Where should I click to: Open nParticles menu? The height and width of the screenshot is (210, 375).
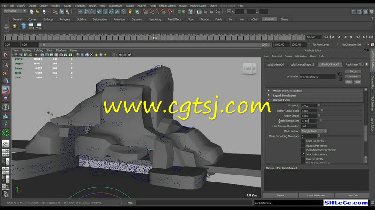tap(80, 6)
